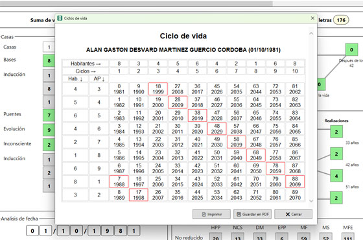Click the green Bases value 8 box

pyautogui.click(x=49, y=61)
